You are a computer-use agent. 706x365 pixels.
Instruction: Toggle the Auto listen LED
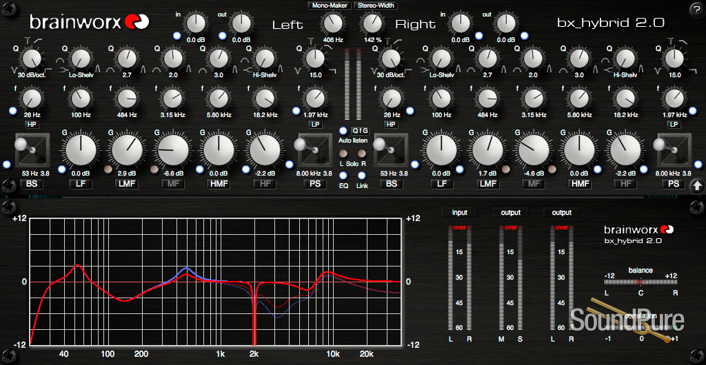pos(343,131)
